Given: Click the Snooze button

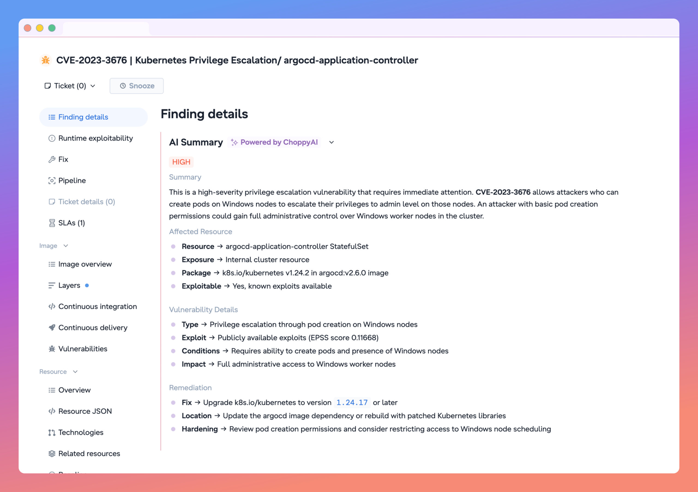Looking at the screenshot, I should (137, 86).
